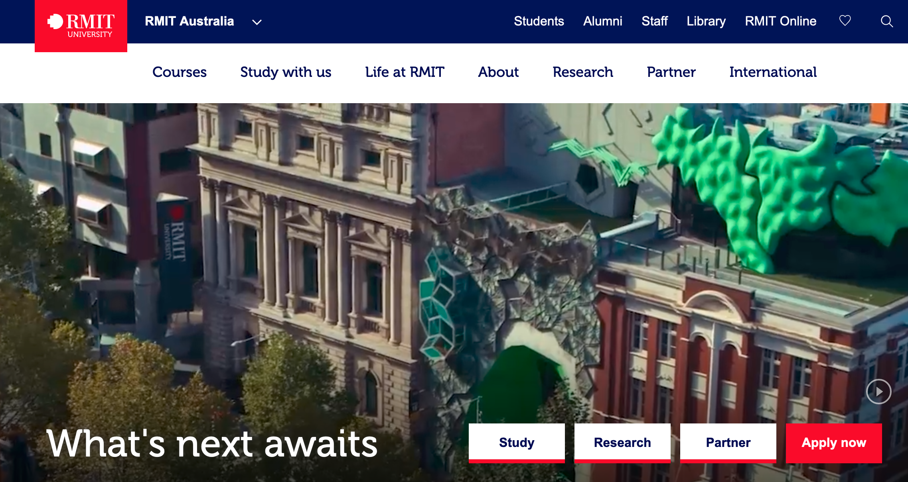Open the About menu
Image resolution: width=908 pixels, height=482 pixels.
pyautogui.click(x=498, y=72)
